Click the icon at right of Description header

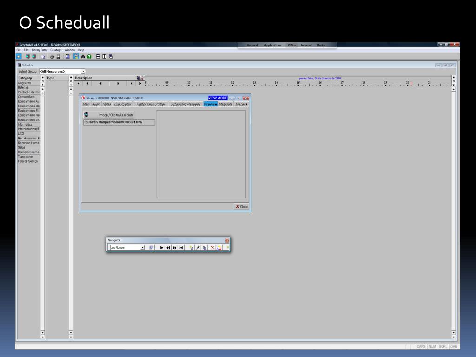click(x=140, y=78)
